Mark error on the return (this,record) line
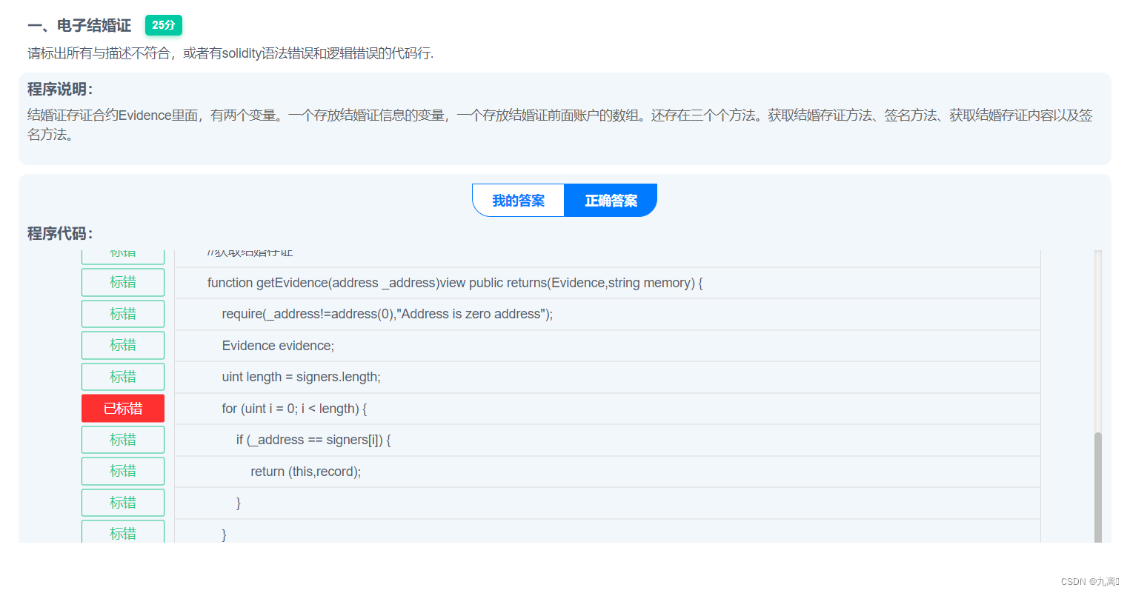 [123, 471]
